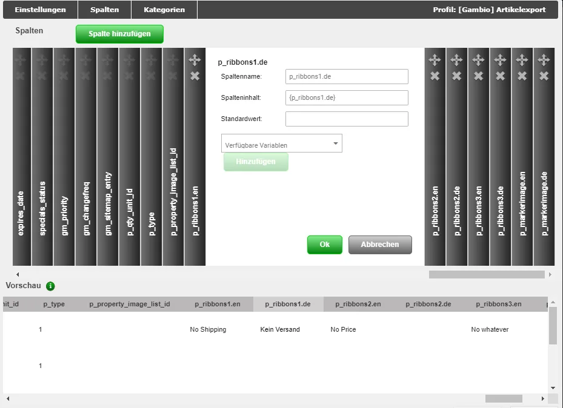Open the Verfügbare Variablen dropdown
Viewport: 563px width, 408px height.
(281, 143)
